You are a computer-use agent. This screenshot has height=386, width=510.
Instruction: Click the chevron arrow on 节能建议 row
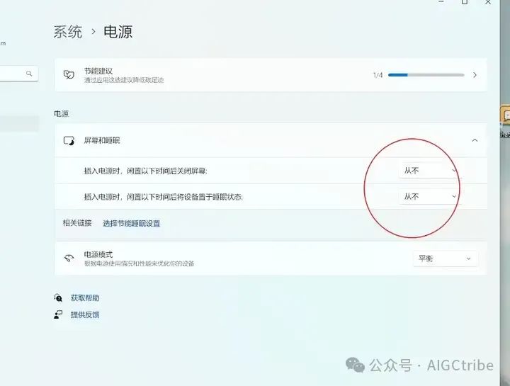(475, 75)
